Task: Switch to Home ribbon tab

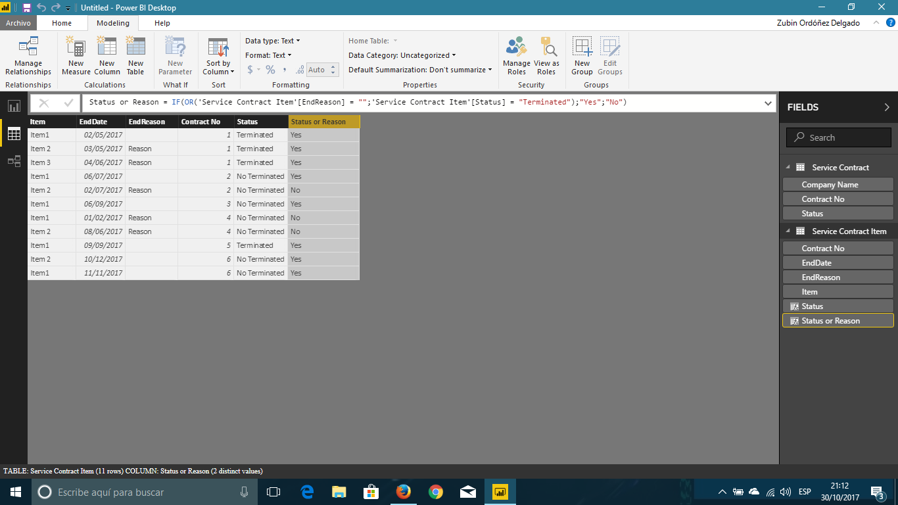Action: point(62,23)
